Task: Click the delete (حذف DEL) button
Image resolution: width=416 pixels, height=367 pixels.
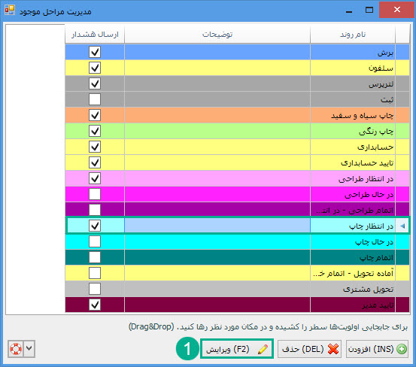Action: [x=309, y=349]
